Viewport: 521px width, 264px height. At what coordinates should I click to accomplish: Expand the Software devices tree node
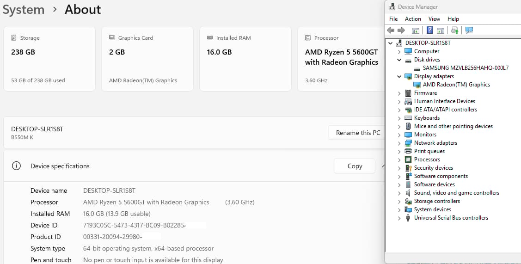[399, 185]
